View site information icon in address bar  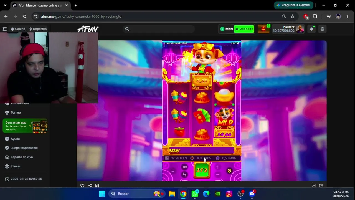36,16
